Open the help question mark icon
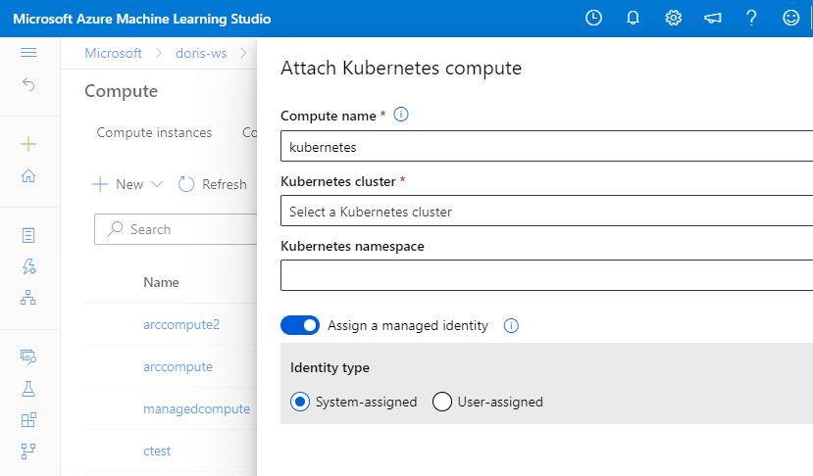Image resolution: width=813 pixels, height=476 pixels. pos(751,18)
